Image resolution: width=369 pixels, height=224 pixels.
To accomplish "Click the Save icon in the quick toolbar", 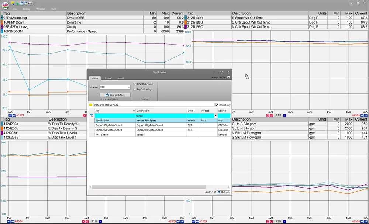I will pyautogui.click(x=21, y=3).
